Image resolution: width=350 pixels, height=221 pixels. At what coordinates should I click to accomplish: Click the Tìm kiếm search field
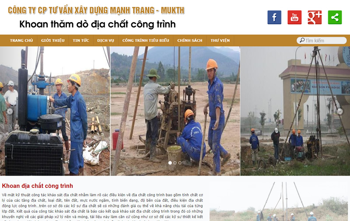pos(322,41)
